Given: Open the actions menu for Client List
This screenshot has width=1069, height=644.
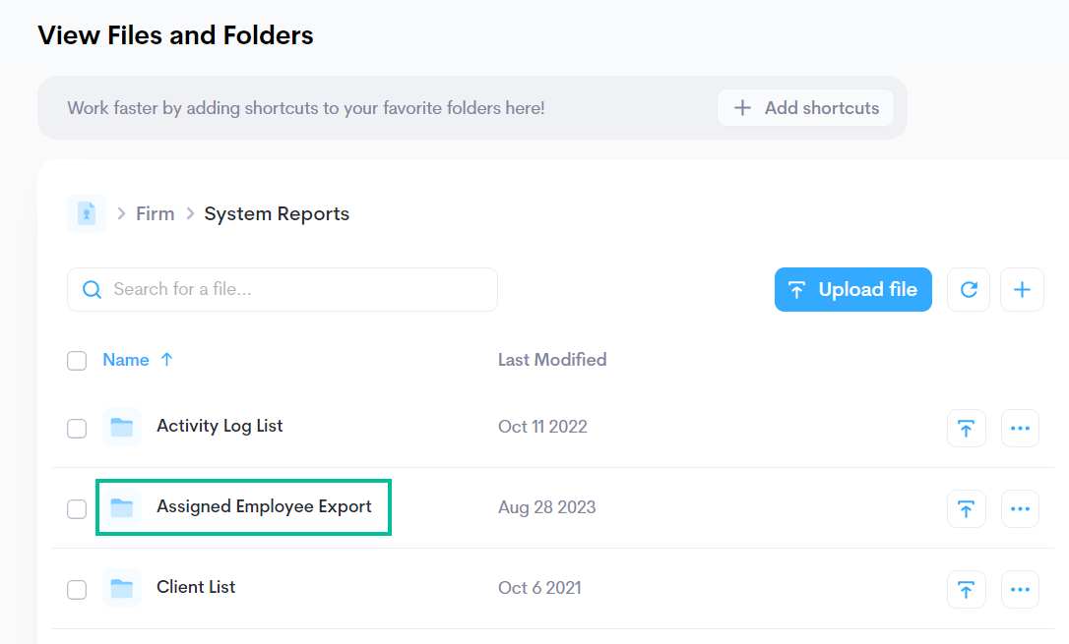Looking at the screenshot, I should pyautogui.click(x=1020, y=589).
